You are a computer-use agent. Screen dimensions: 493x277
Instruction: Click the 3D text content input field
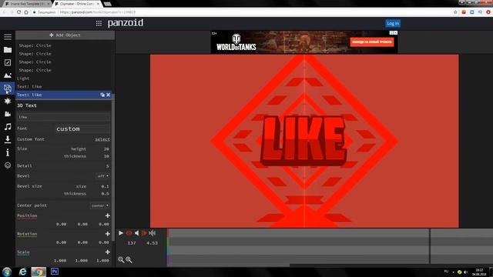click(64, 117)
